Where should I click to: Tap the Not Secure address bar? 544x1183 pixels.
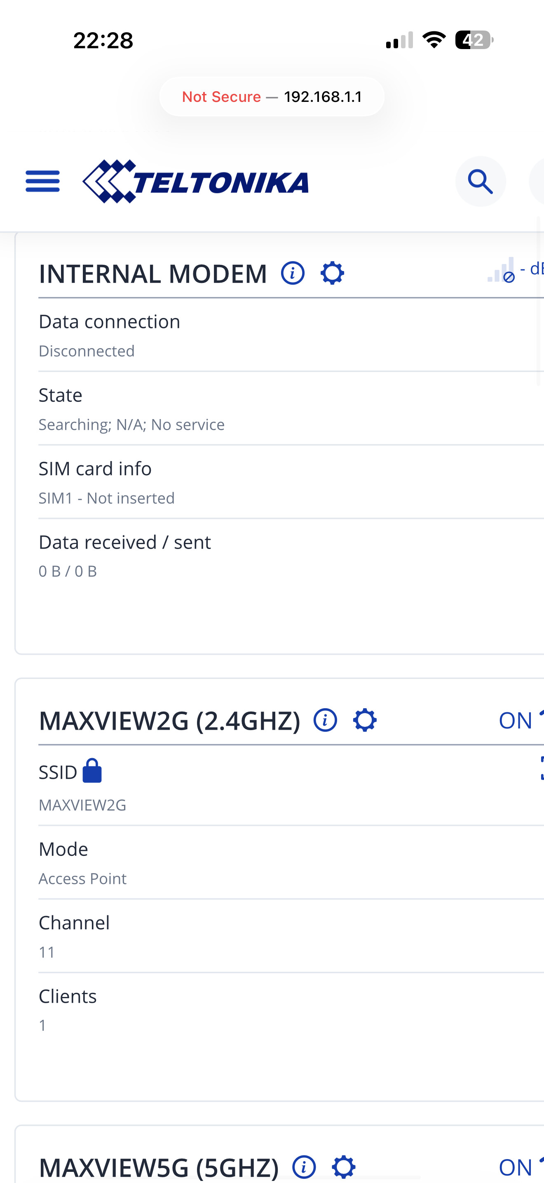pos(272,97)
